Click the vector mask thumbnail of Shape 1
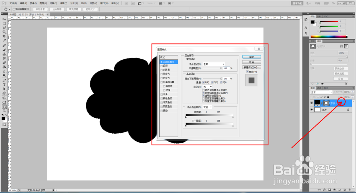 point(326,103)
